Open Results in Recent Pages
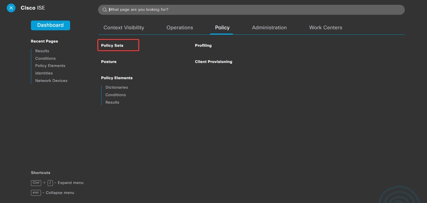The height and width of the screenshot is (203, 427). tap(42, 51)
